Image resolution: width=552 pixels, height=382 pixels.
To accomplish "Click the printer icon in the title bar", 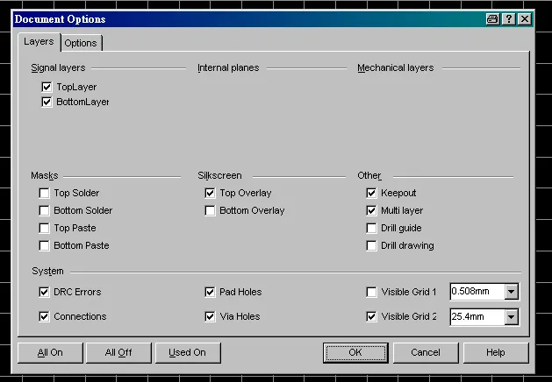I will pos(492,19).
